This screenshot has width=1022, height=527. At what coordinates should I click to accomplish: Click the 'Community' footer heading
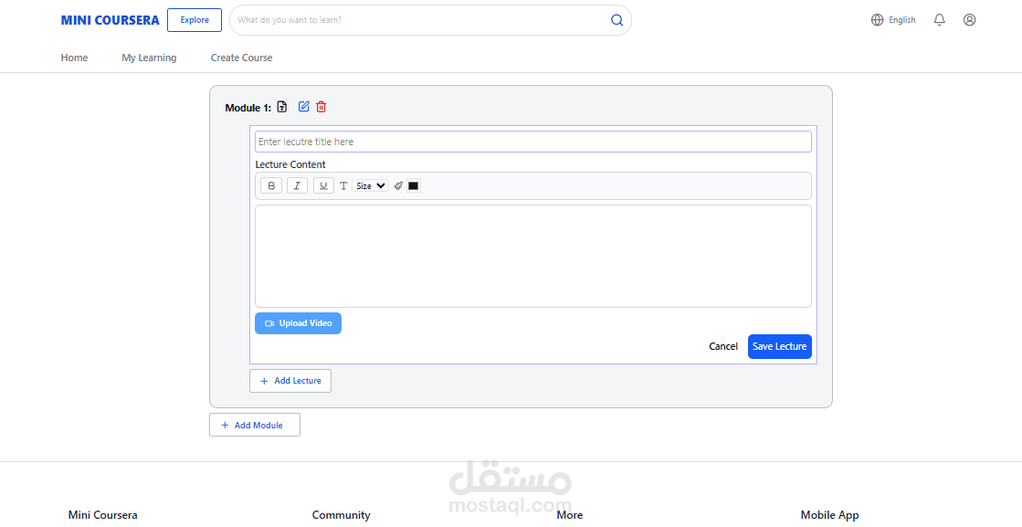tap(341, 514)
